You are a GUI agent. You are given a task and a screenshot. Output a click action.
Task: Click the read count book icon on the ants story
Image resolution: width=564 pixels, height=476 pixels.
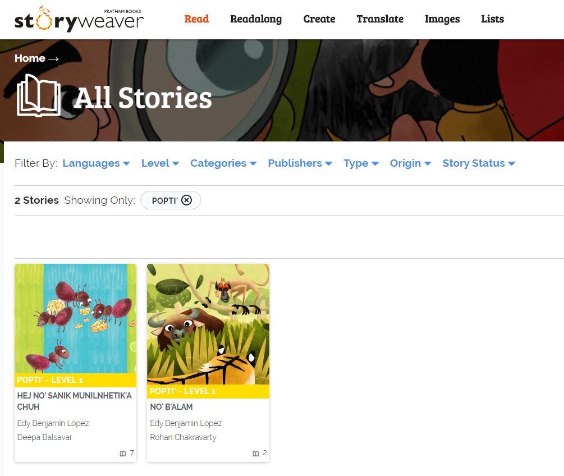pyautogui.click(x=123, y=454)
